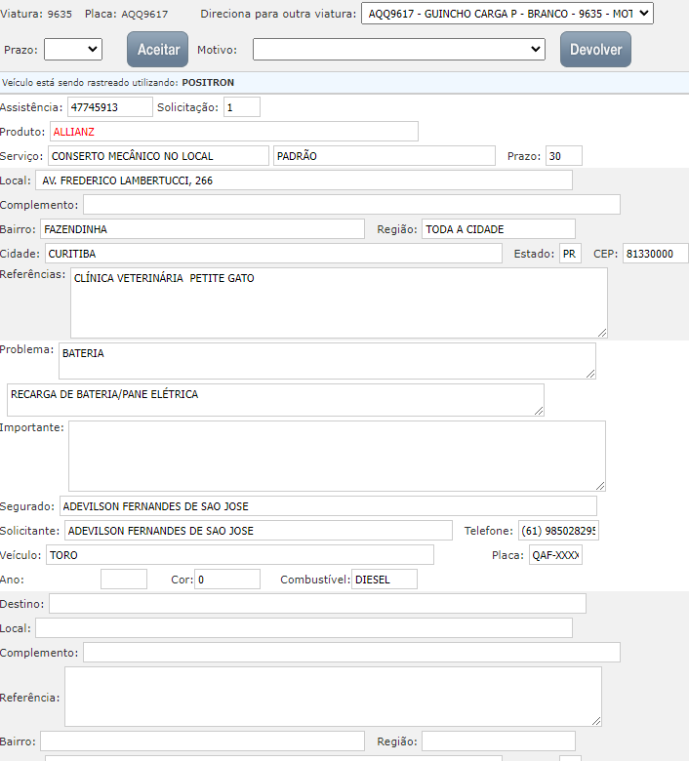Click inside the Referências text area
The image size is (689, 761).
point(339,302)
